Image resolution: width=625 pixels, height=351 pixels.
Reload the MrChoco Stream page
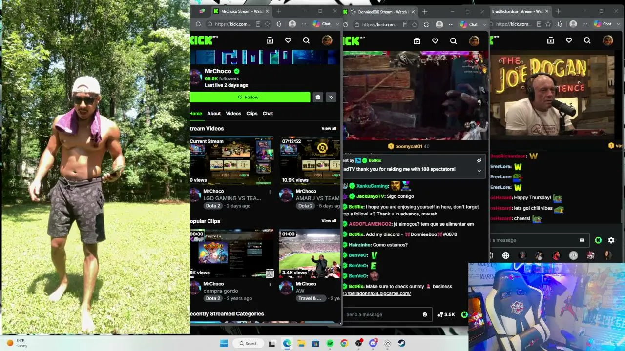[198, 24]
